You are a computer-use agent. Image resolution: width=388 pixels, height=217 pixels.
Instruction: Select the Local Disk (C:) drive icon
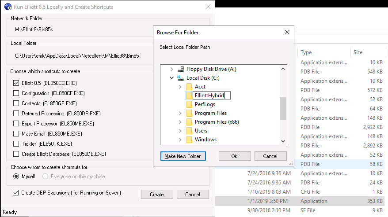(x=181, y=78)
